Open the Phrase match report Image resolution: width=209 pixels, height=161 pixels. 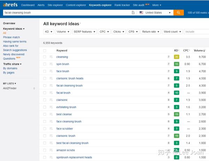(x=11, y=37)
